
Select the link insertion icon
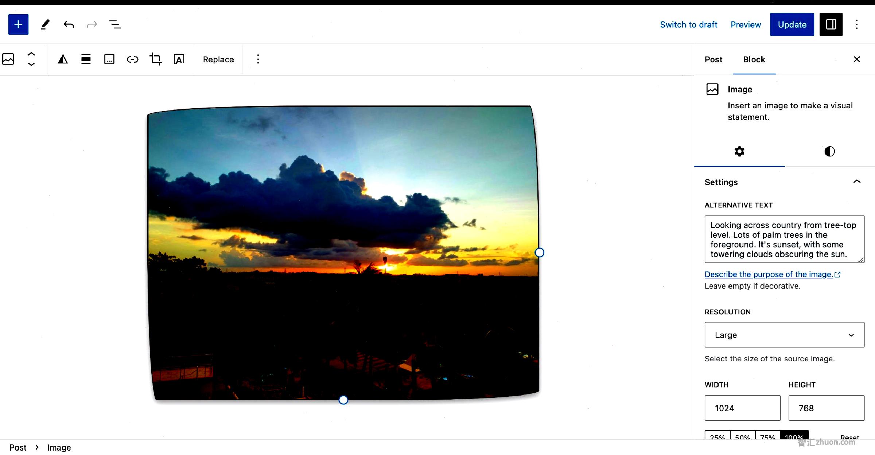coord(132,59)
